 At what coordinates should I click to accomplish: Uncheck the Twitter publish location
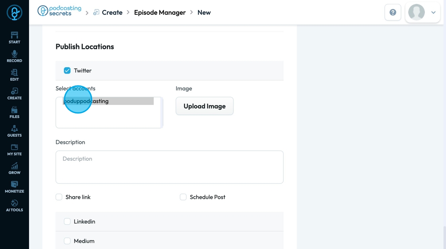click(67, 70)
